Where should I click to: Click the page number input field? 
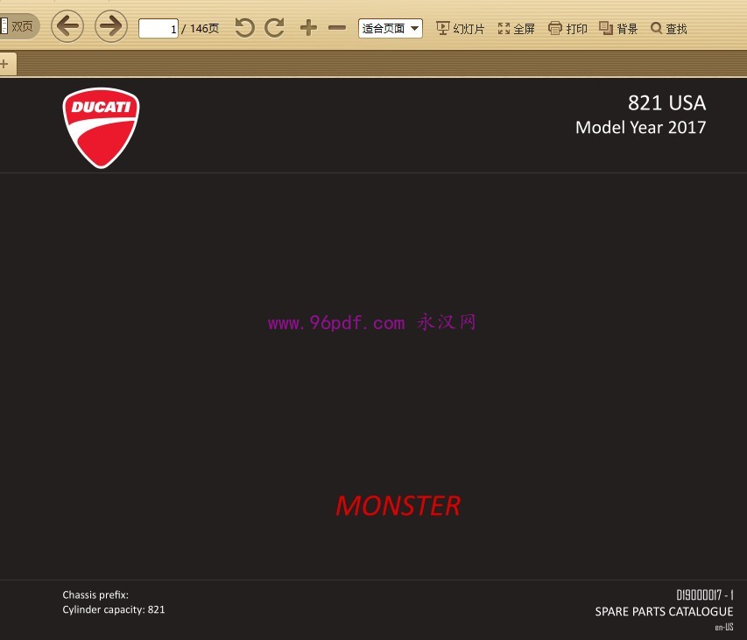pos(159,29)
